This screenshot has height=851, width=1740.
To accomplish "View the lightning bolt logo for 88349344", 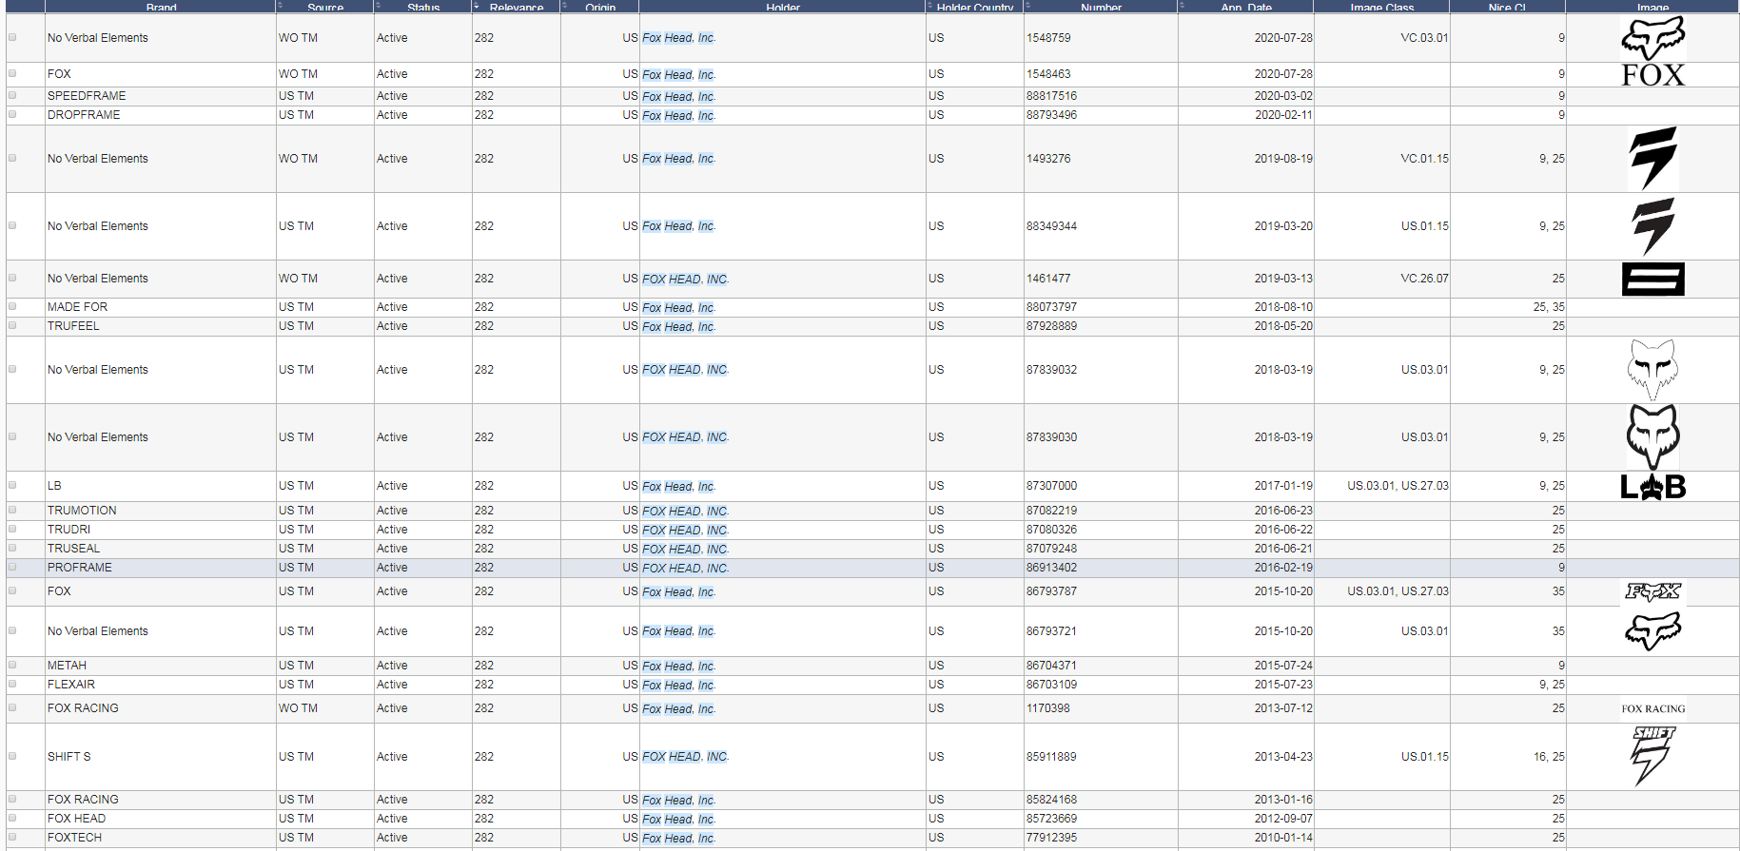I will (x=1652, y=226).
